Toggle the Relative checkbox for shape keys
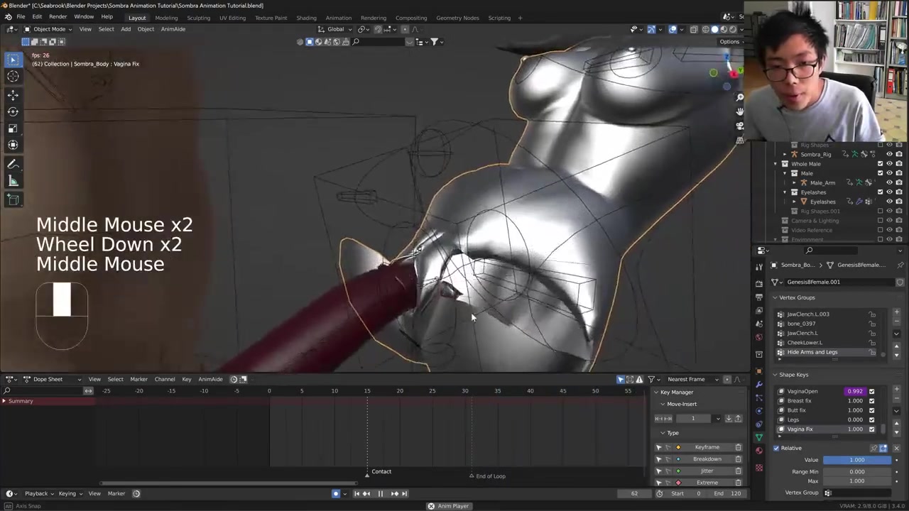 776,448
